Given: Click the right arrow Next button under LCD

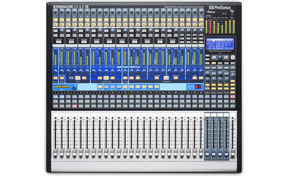Looking at the screenshot, I should coord(226,57).
